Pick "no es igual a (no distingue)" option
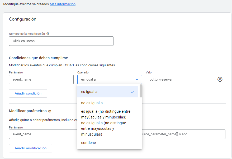Viewport: 232px width, 159px height. pyautogui.click(x=103, y=128)
